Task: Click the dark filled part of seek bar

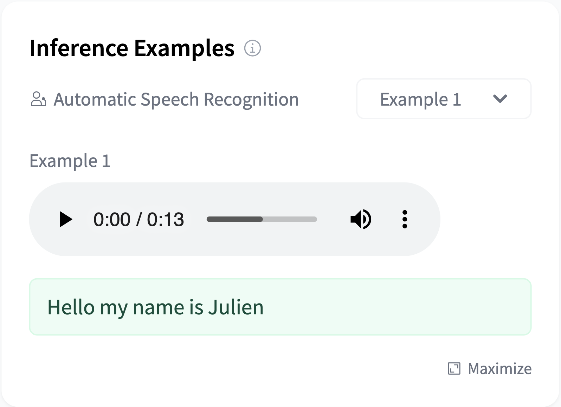Action: pos(234,219)
